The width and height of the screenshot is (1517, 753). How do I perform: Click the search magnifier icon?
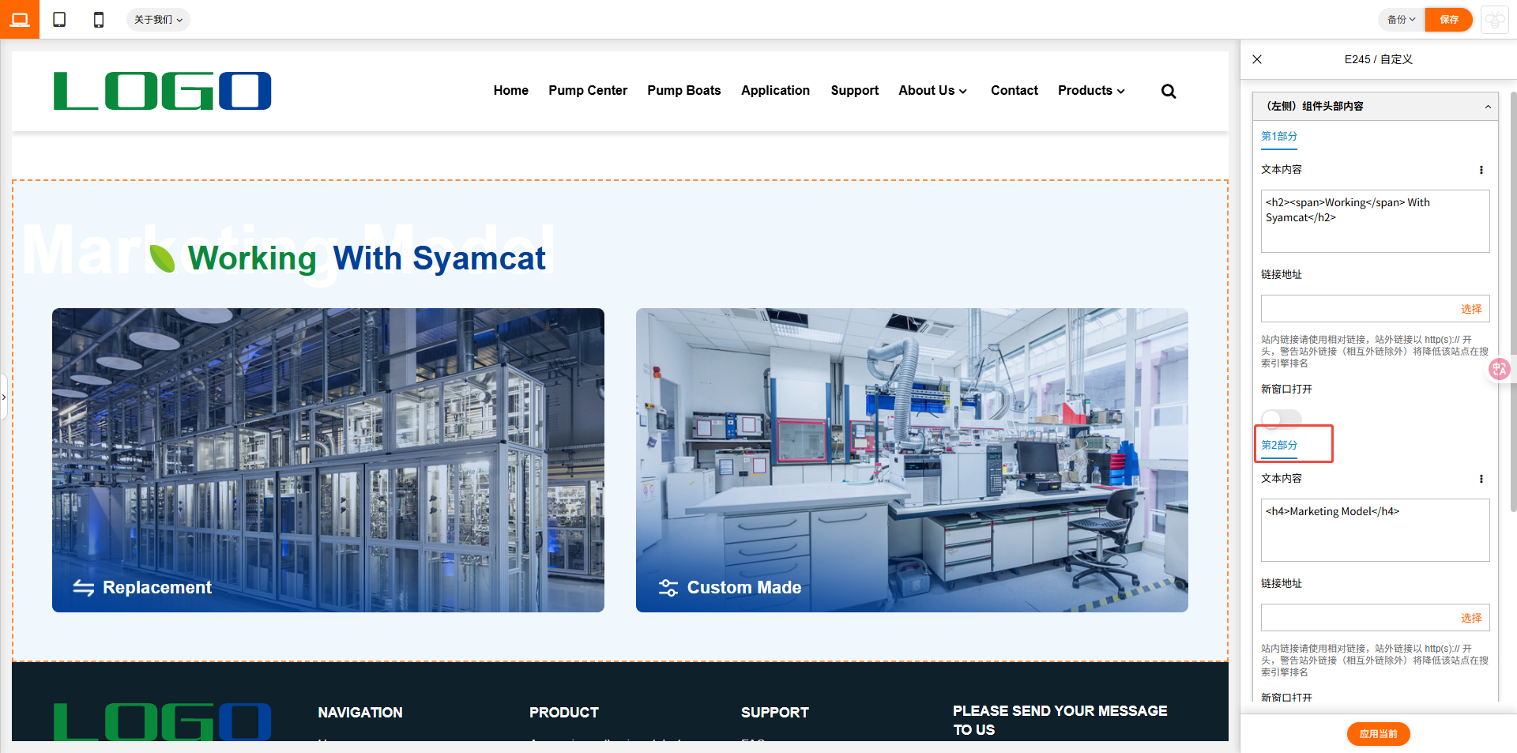(1169, 92)
